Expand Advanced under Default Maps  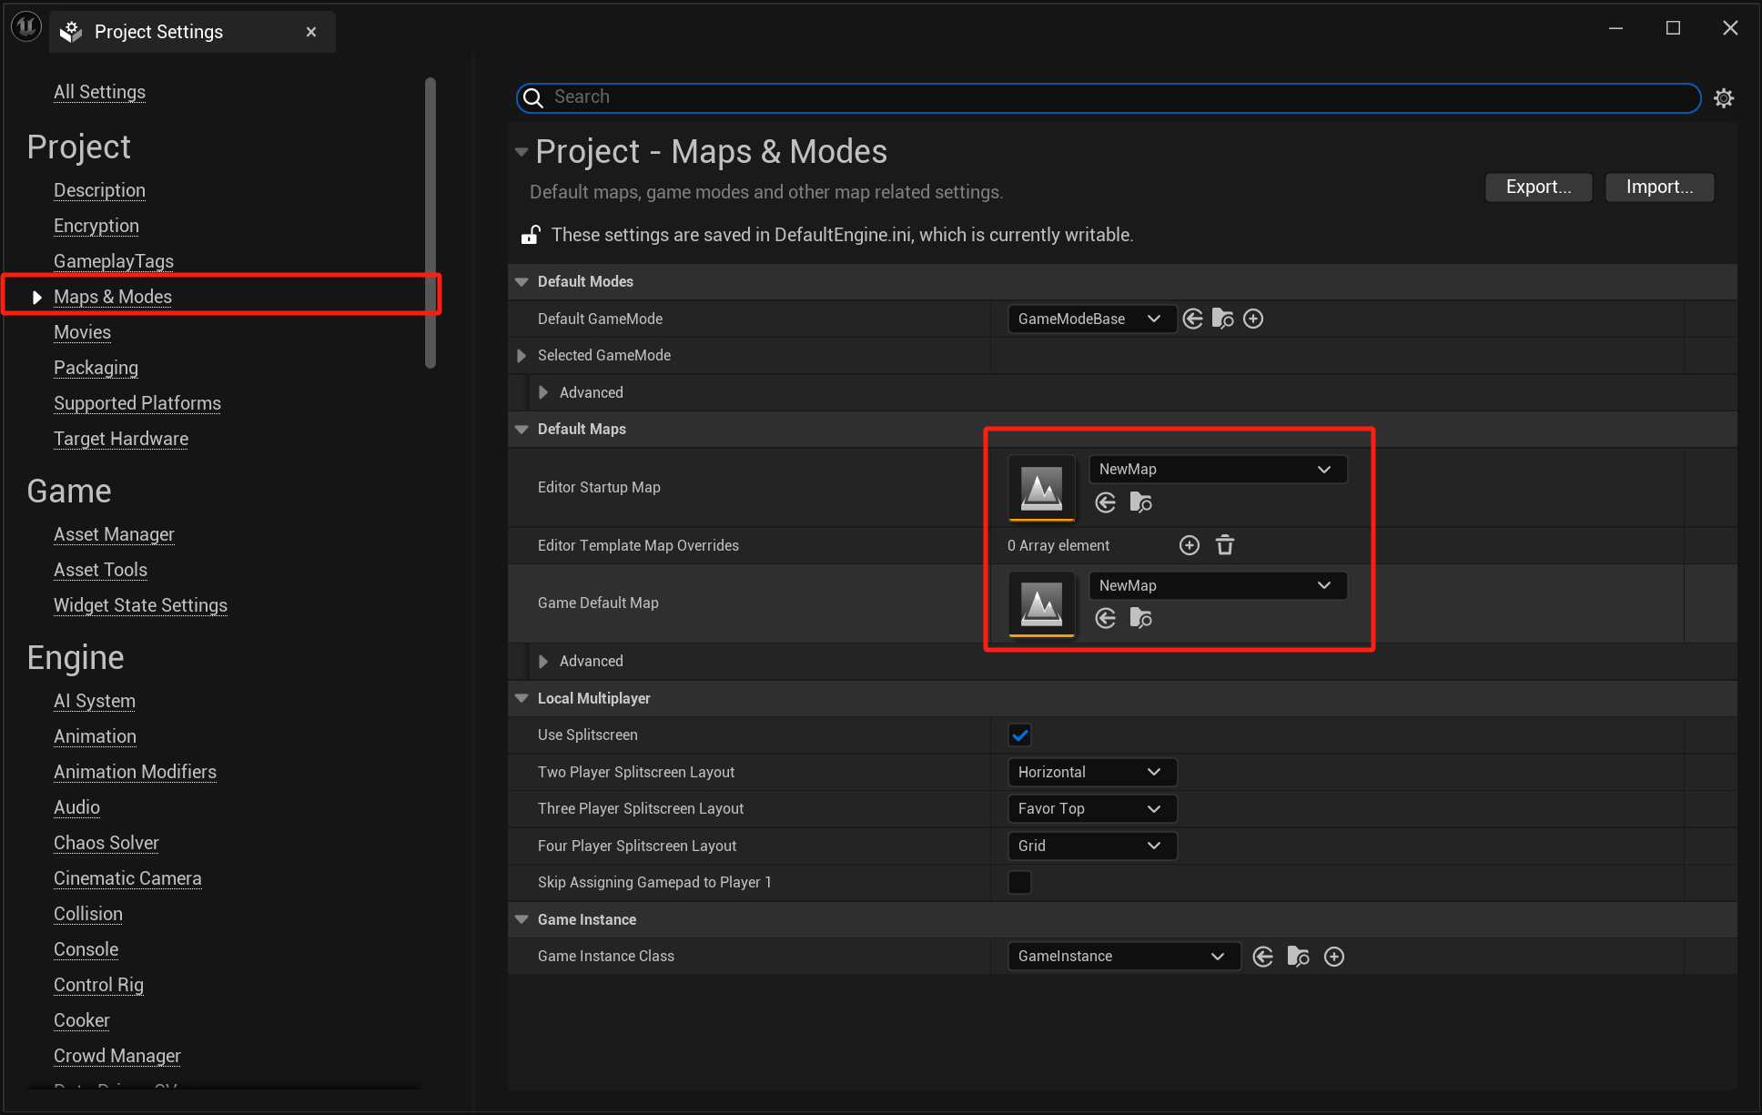[x=543, y=662]
